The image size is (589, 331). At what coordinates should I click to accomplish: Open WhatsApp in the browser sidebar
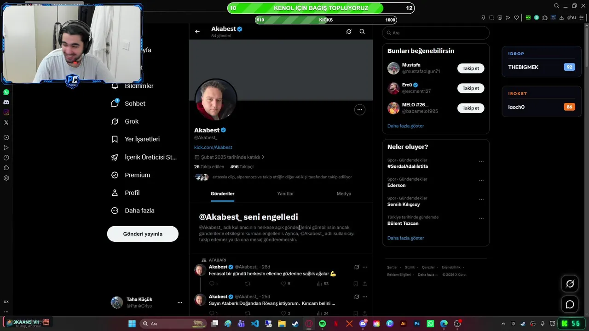[x=6, y=92]
